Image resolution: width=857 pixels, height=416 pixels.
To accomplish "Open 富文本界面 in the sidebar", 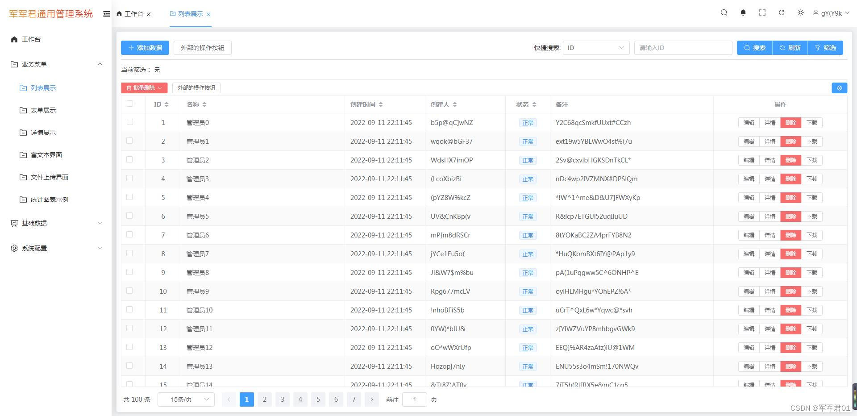I will click(x=56, y=155).
